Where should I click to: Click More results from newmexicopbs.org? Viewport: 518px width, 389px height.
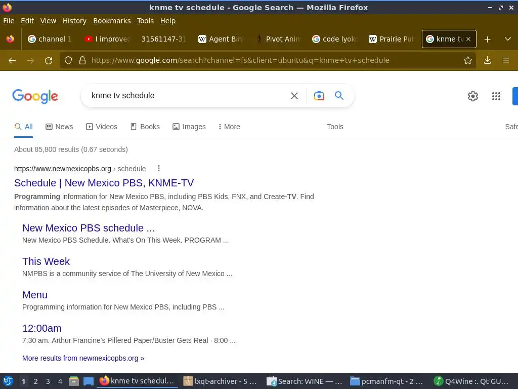click(83, 358)
